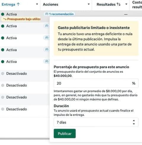
Task: Click the trend-down icon next to Presupuesto bajo
Action: tap(5, 19)
